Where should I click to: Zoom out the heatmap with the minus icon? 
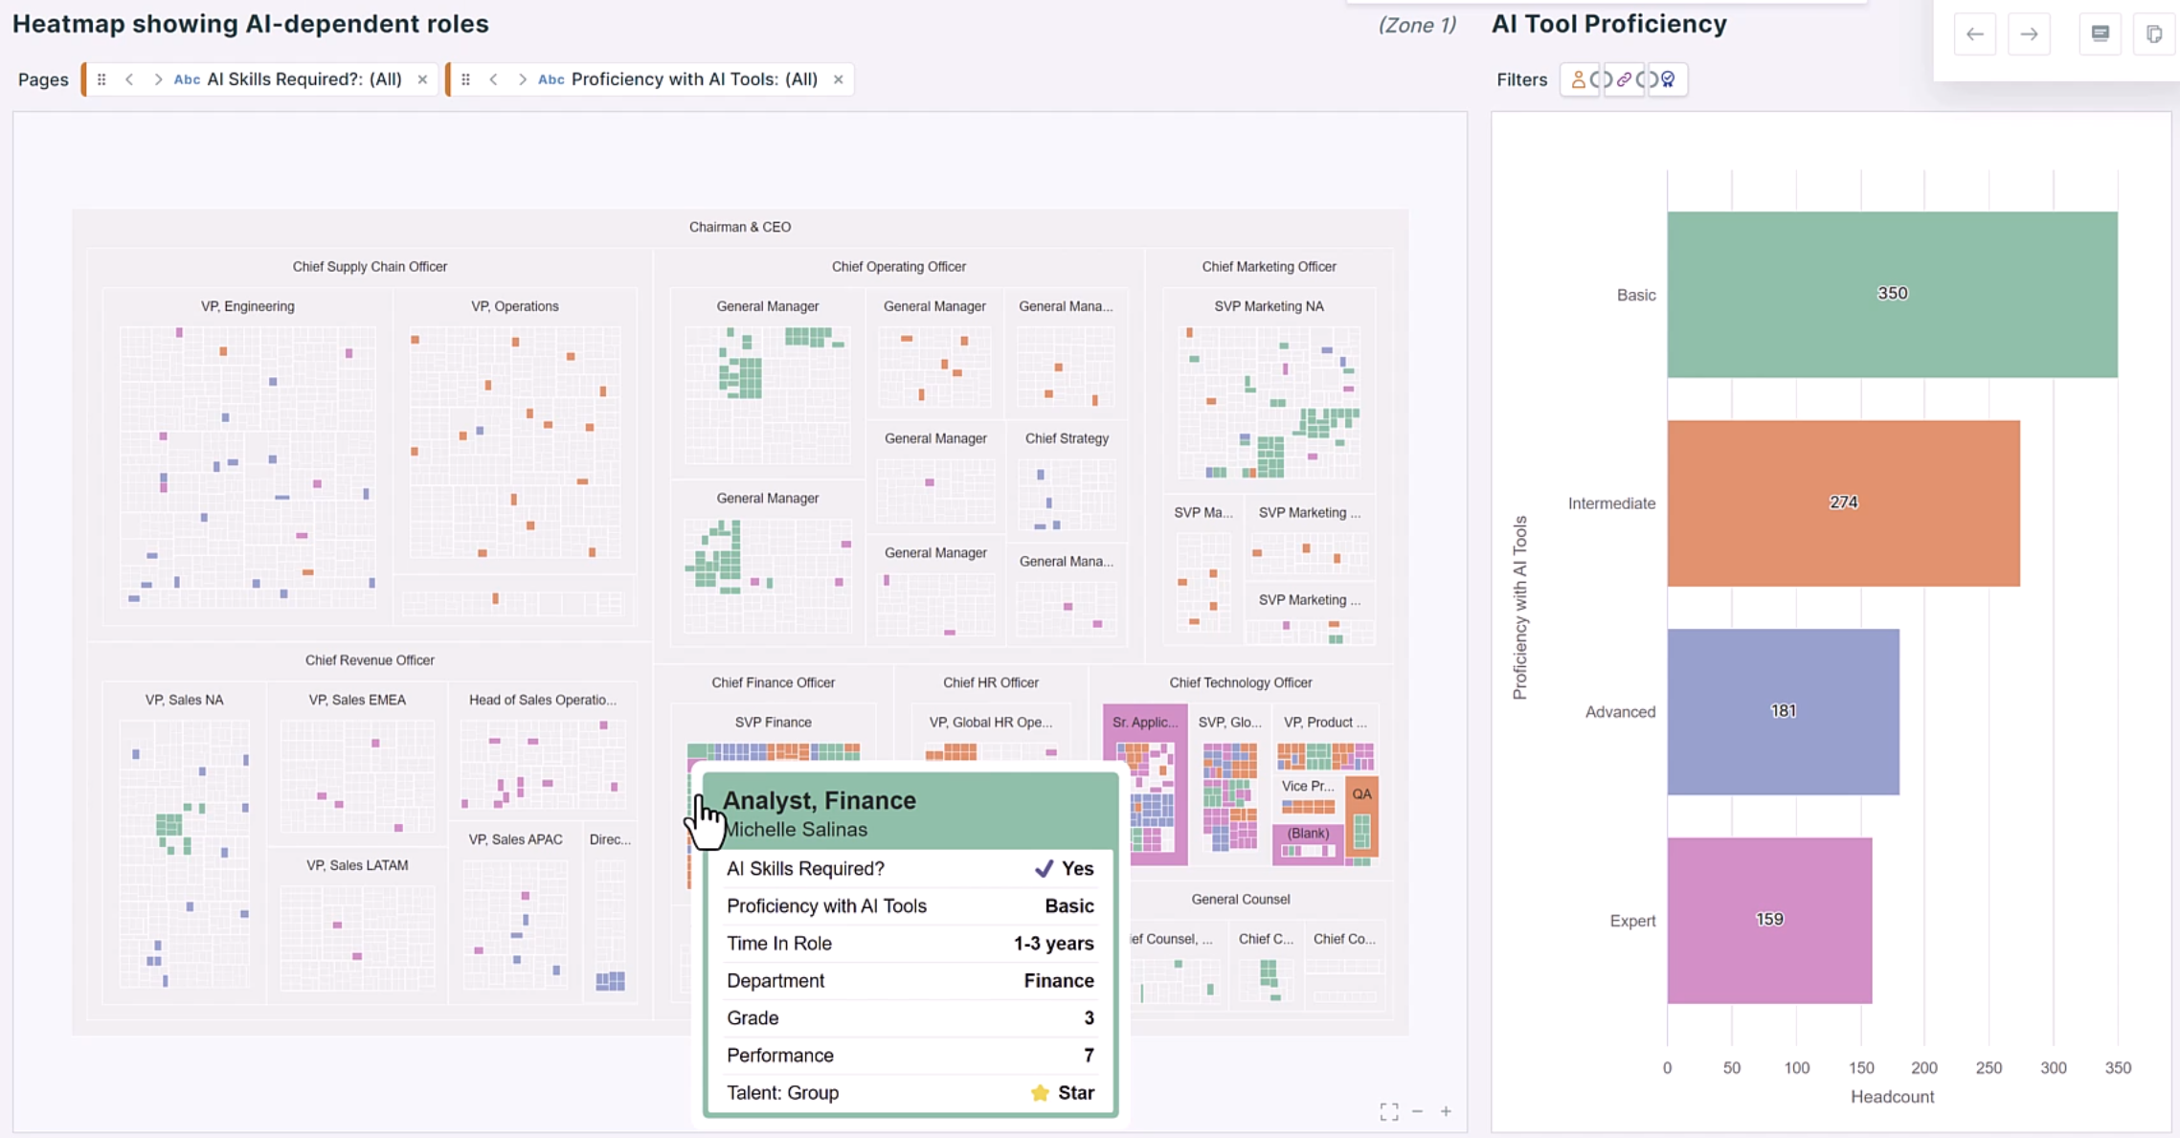pyautogui.click(x=1418, y=1111)
